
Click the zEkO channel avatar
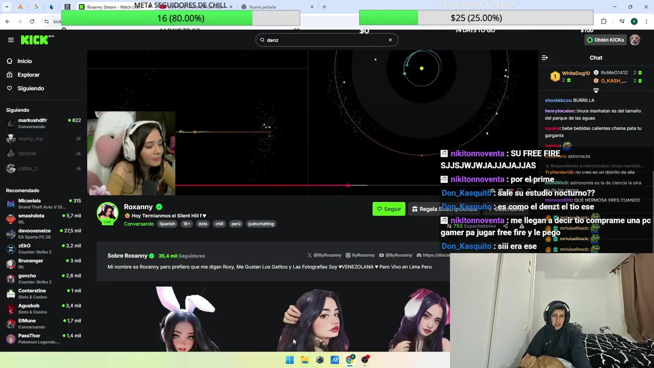pyautogui.click(x=11, y=249)
